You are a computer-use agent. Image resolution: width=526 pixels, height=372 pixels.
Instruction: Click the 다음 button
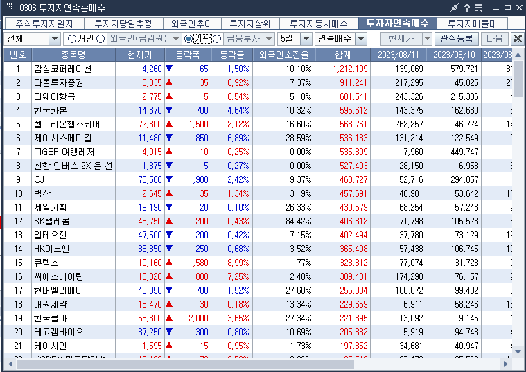click(495, 39)
